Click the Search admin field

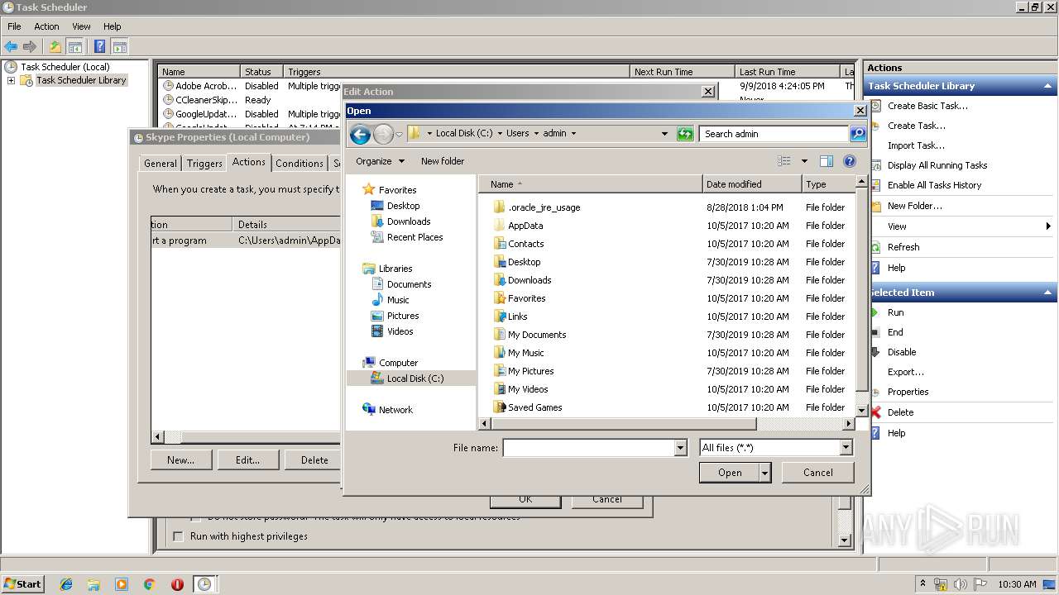774,134
